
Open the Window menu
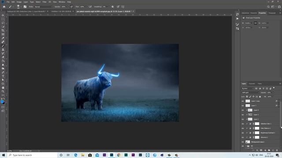62,2
